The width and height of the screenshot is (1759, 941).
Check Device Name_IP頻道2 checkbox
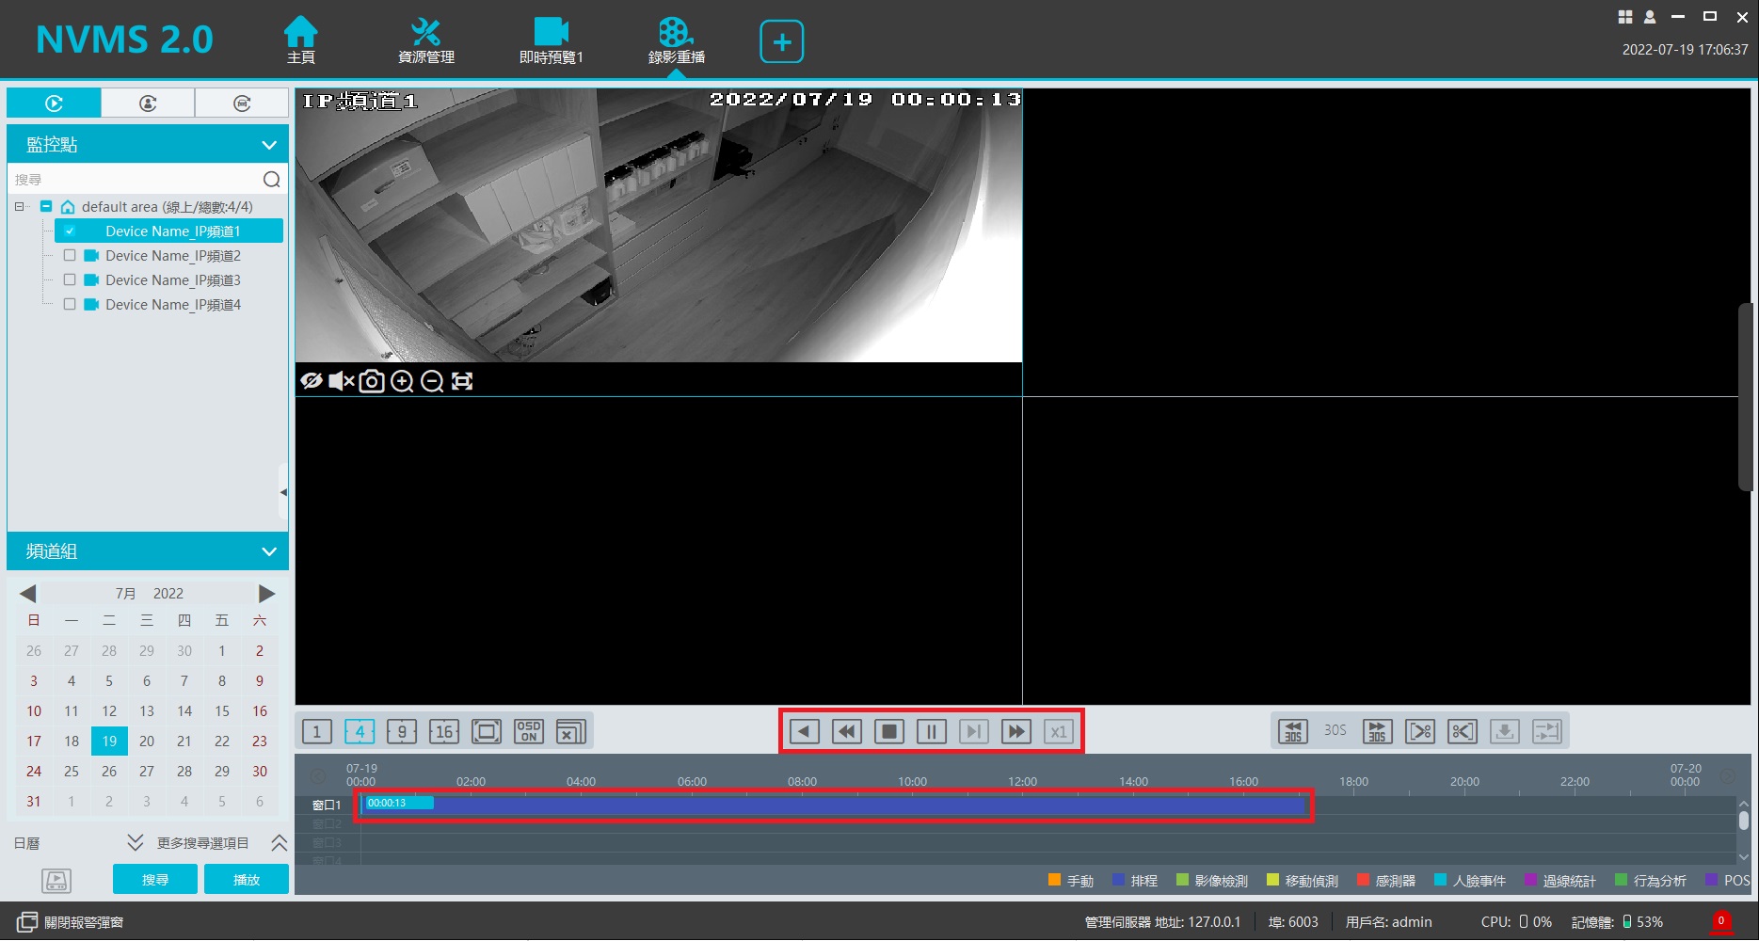(70, 255)
